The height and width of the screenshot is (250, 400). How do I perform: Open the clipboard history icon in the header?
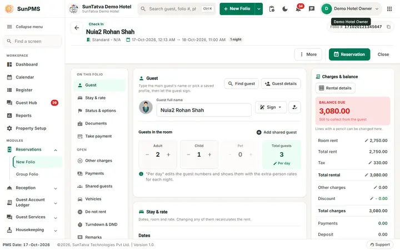coord(272,9)
